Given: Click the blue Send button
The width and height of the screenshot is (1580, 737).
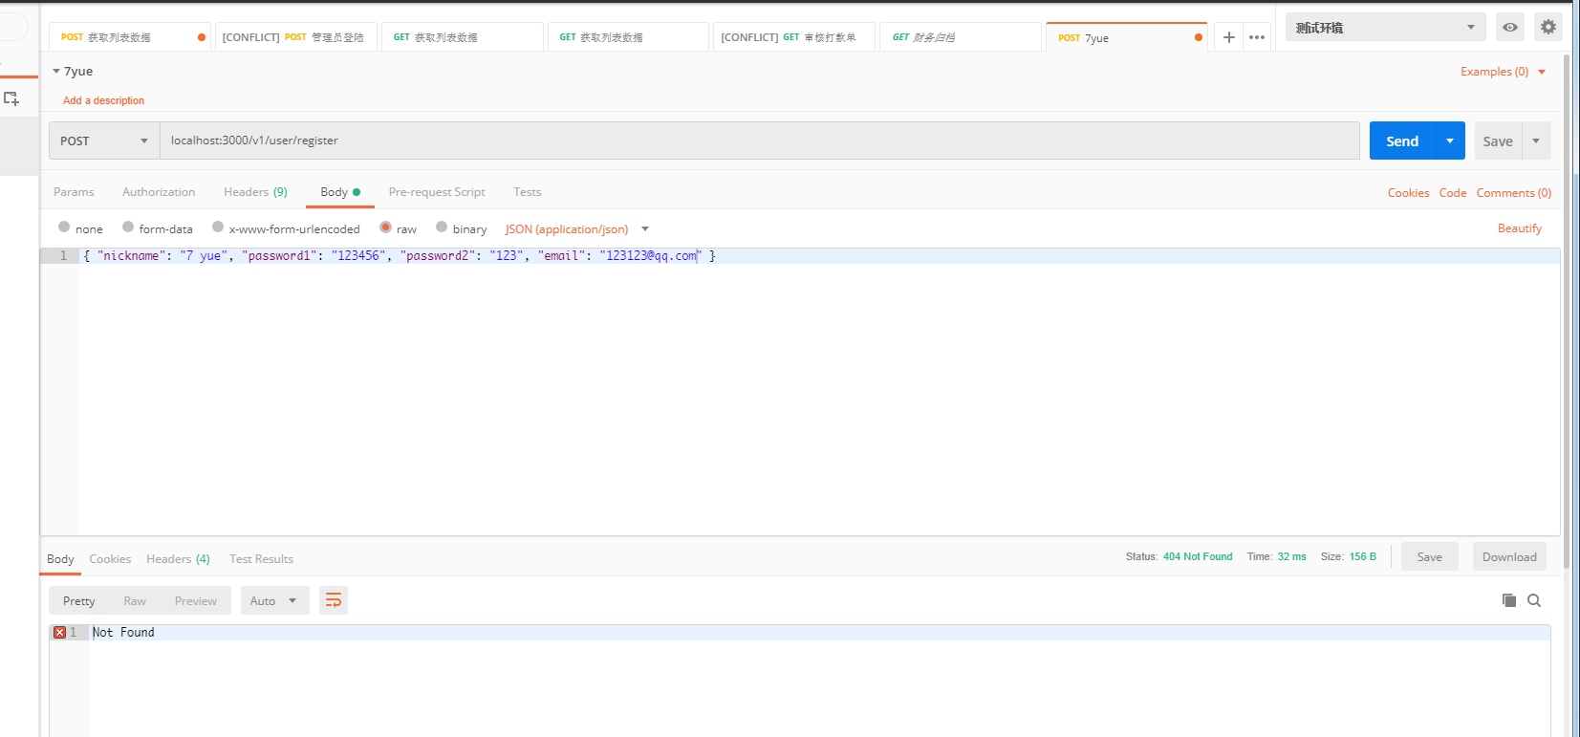Looking at the screenshot, I should click(x=1402, y=141).
